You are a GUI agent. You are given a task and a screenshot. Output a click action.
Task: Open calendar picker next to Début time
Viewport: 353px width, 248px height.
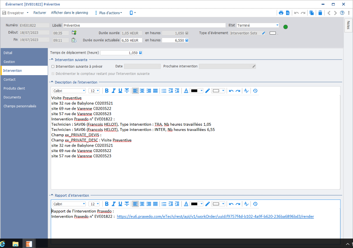[x=74, y=33]
